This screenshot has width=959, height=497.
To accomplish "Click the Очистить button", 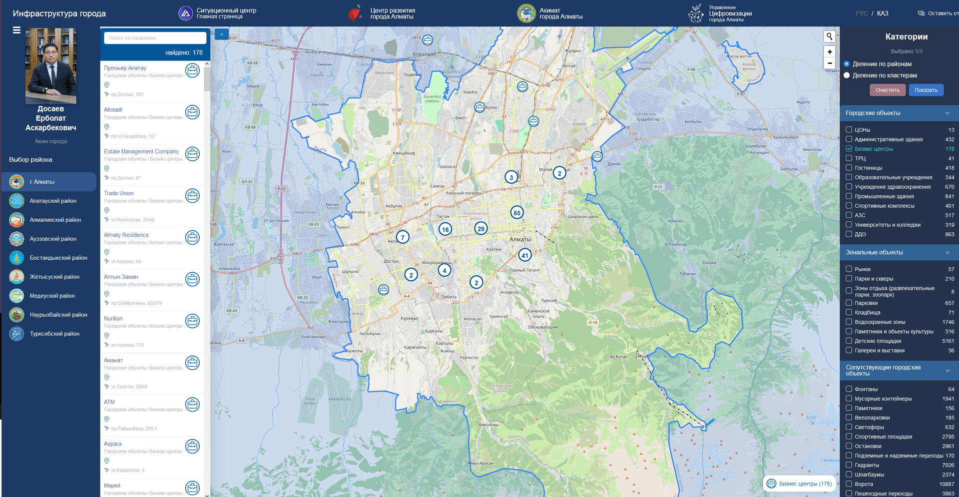I will [888, 90].
